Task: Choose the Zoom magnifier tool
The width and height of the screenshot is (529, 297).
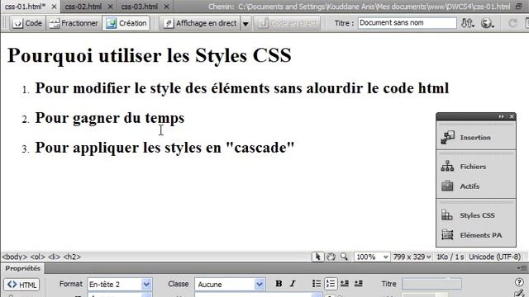Action: pyautogui.click(x=344, y=257)
